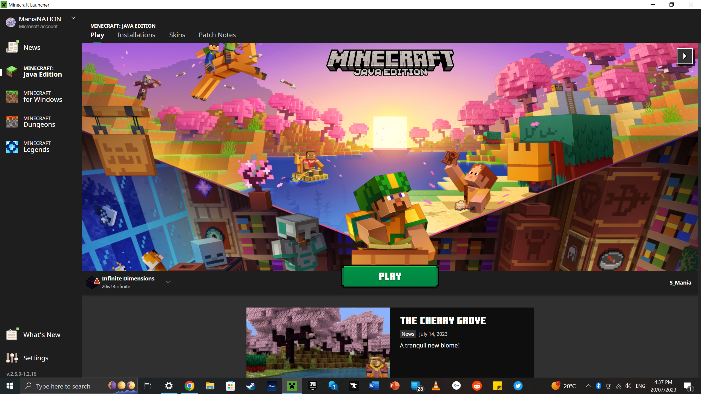Open The Cherry Grove news title
701x394 pixels.
click(443, 320)
